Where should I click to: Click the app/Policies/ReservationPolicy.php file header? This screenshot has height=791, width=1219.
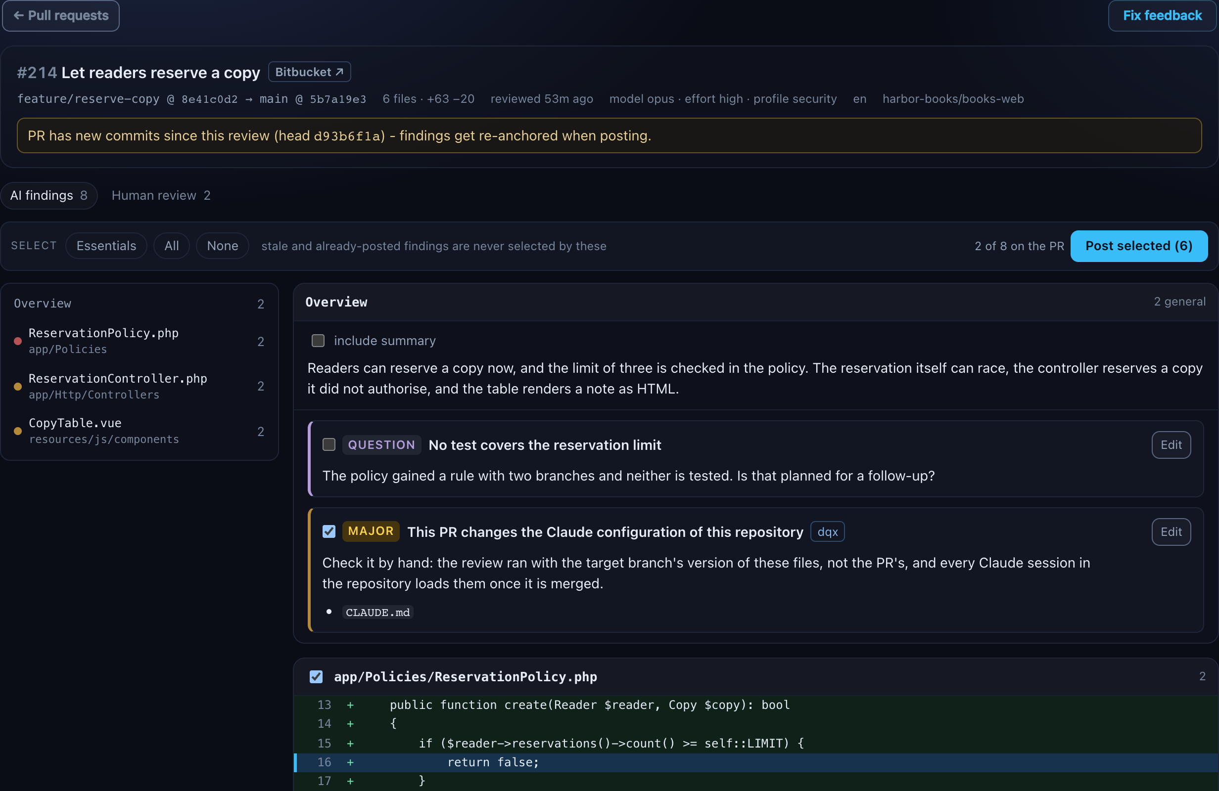pyautogui.click(x=465, y=677)
